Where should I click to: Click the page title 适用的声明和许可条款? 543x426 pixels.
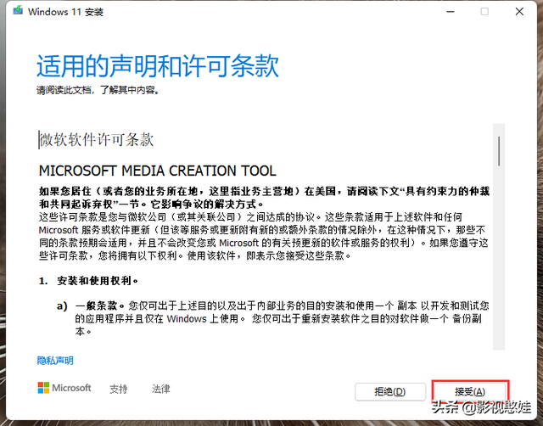click(x=158, y=65)
